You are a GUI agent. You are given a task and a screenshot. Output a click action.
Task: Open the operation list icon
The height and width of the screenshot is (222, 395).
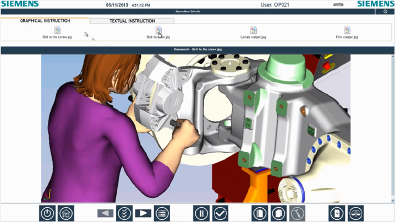[x=162, y=213]
